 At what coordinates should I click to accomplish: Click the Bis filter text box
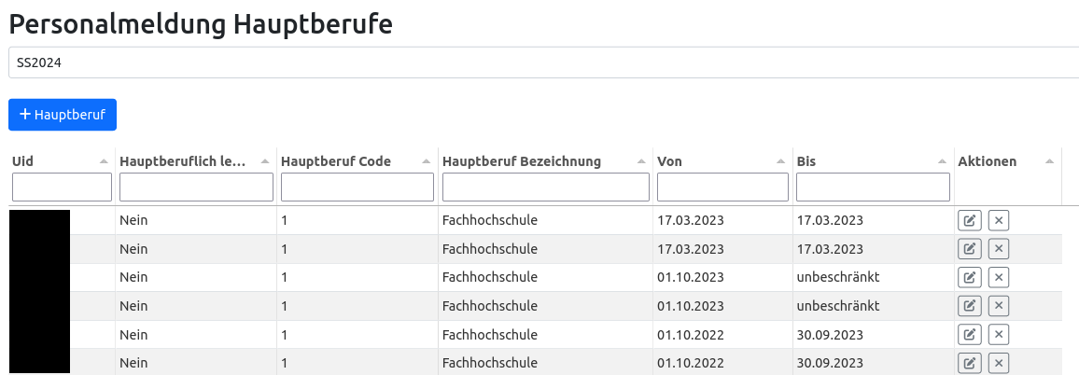pyautogui.click(x=872, y=187)
